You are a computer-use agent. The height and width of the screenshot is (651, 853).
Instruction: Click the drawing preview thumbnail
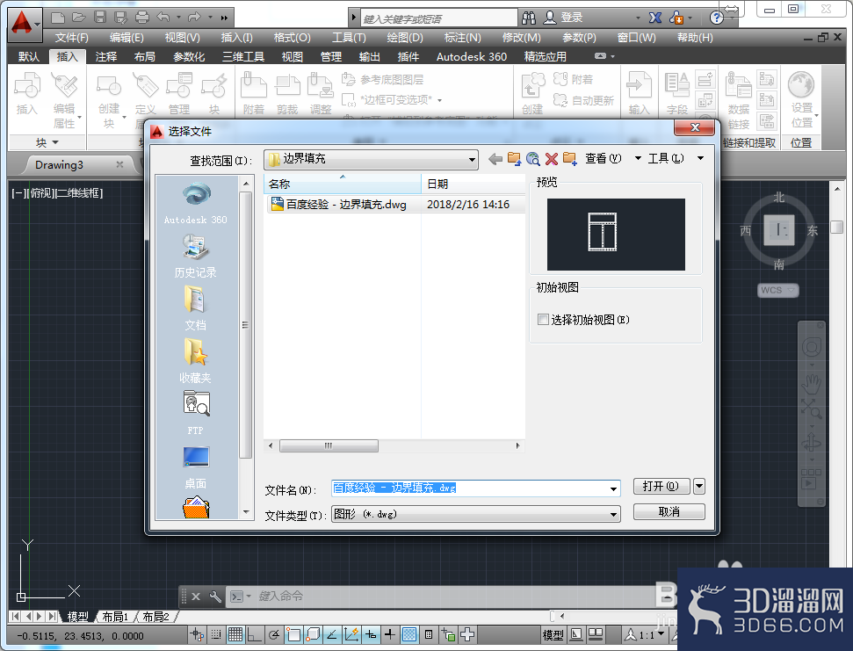616,235
